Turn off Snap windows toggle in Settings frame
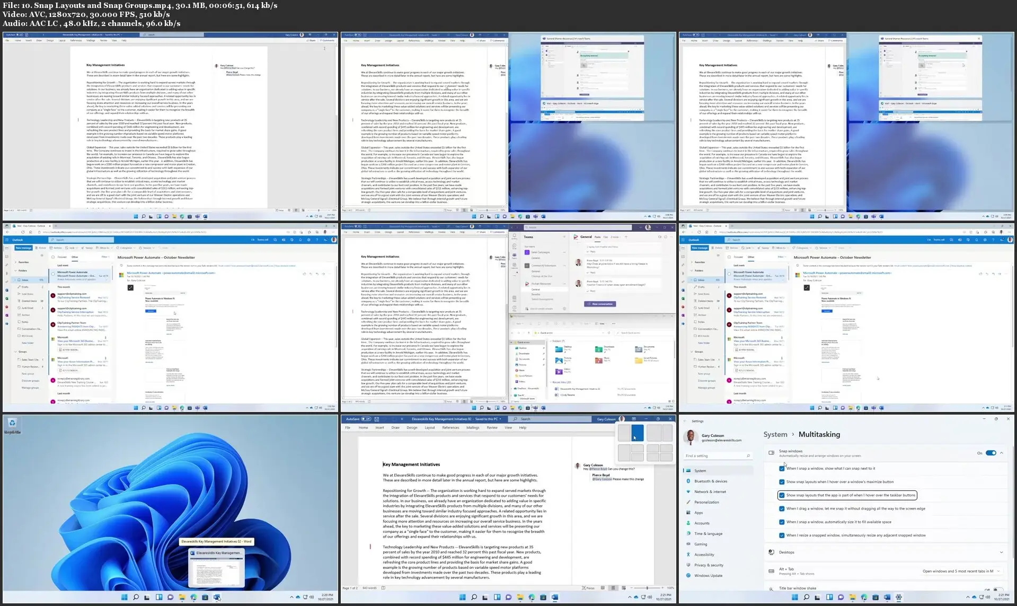 tap(991, 453)
